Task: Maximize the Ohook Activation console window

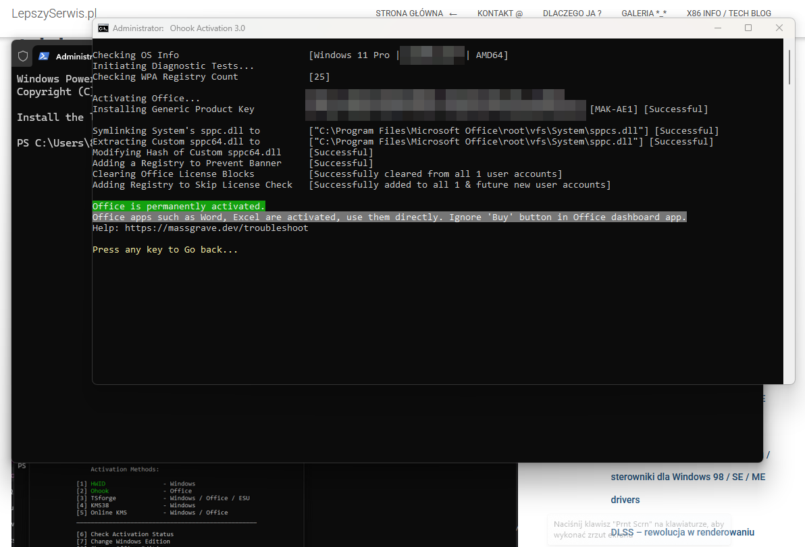Action: (x=748, y=28)
